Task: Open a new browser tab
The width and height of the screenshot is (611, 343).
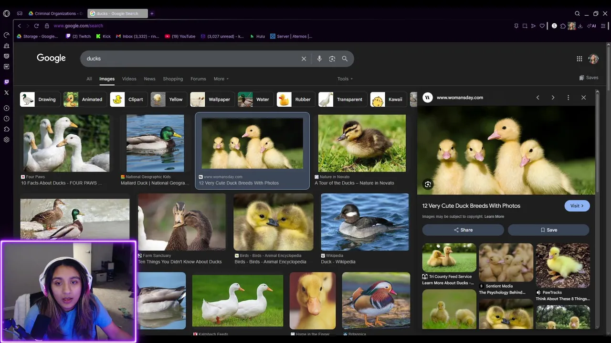Action: click(x=152, y=13)
